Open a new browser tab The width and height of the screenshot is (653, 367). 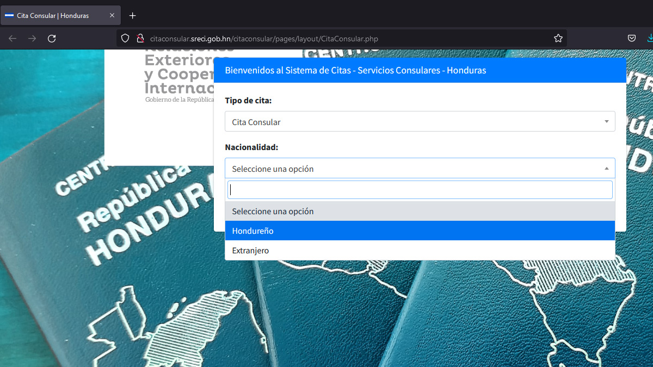132,15
